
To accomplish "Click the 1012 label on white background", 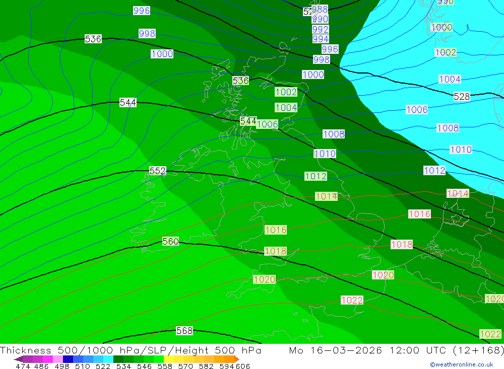I will (434, 171).
